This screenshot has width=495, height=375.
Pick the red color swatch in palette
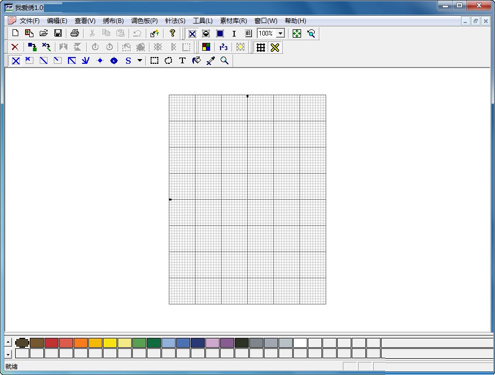click(x=51, y=343)
